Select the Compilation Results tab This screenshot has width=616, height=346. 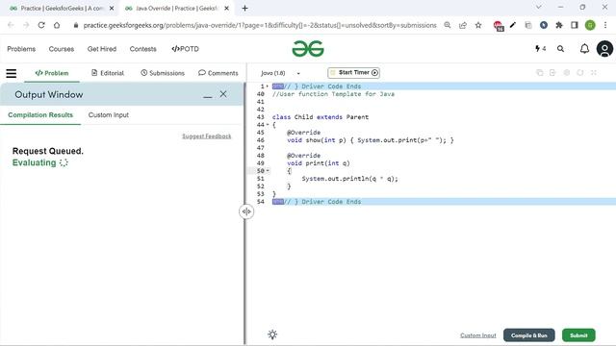pyautogui.click(x=40, y=115)
